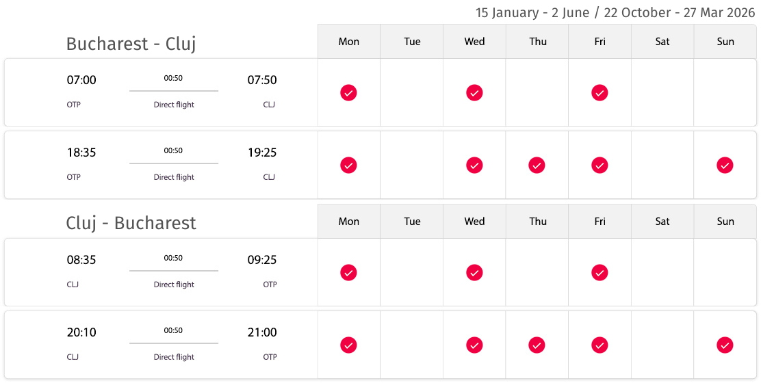Select Sat header in Bucharest - Cluj table
The image size is (761, 383).
pyautogui.click(x=662, y=42)
